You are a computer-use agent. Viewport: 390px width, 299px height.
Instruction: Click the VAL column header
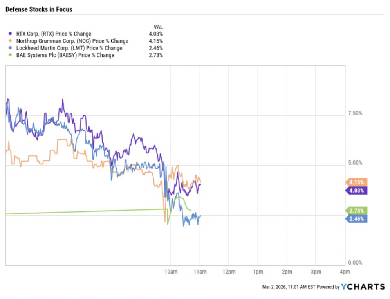click(x=158, y=27)
